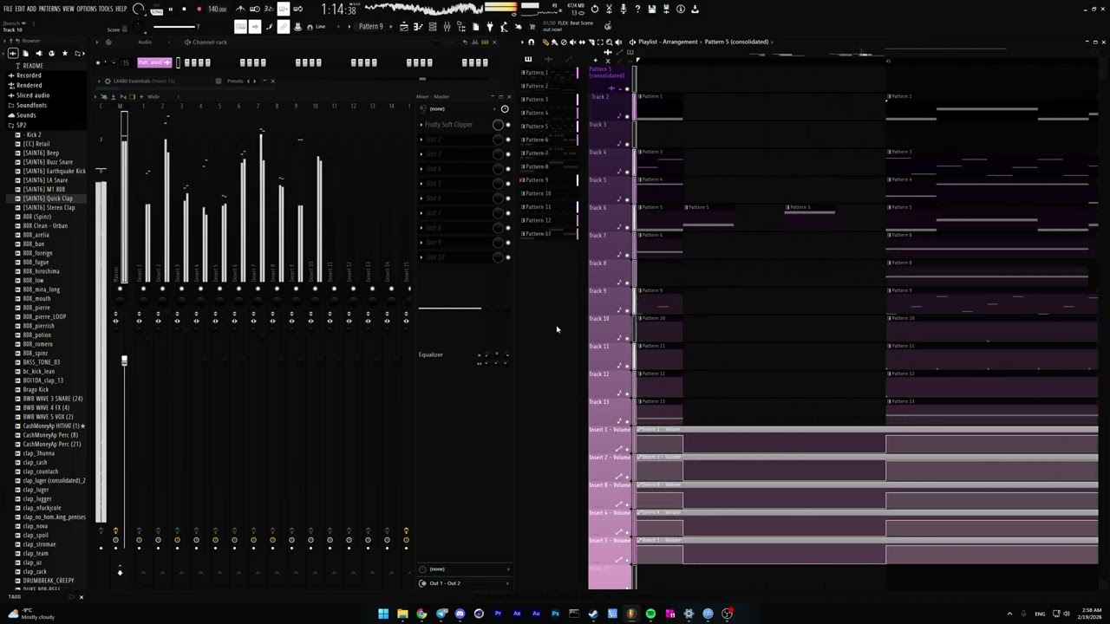Click the FL Studio icon in the taskbar

tap(631, 614)
